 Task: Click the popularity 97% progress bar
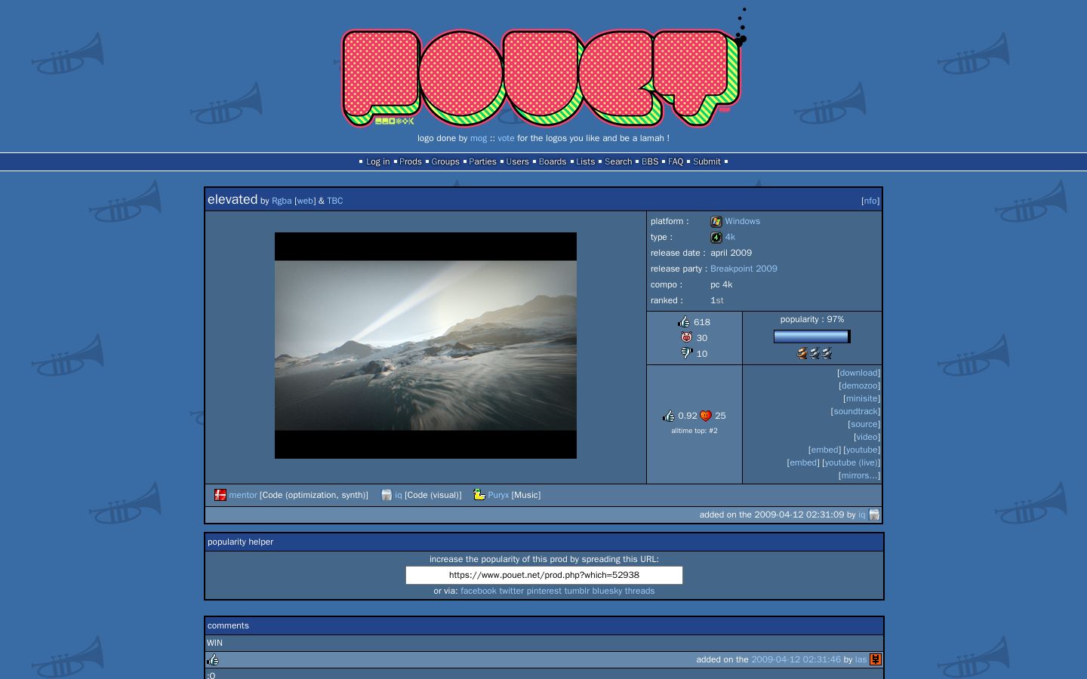pyautogui.click(x=812, y=336)
